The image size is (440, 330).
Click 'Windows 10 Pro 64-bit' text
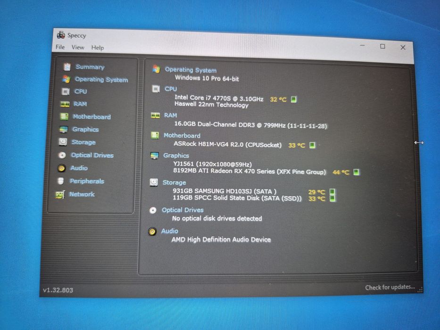pyautogui.click(x=207, y=78)
